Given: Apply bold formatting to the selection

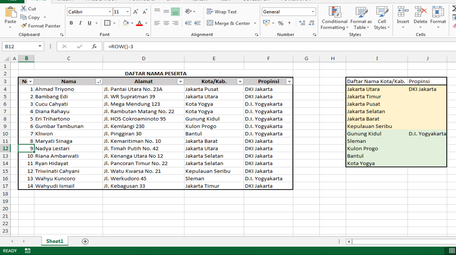Looking at the screenshot, I should (x=71, y=23).
